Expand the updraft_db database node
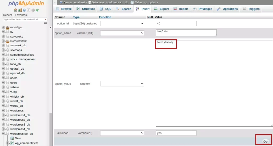 point(3,69)
